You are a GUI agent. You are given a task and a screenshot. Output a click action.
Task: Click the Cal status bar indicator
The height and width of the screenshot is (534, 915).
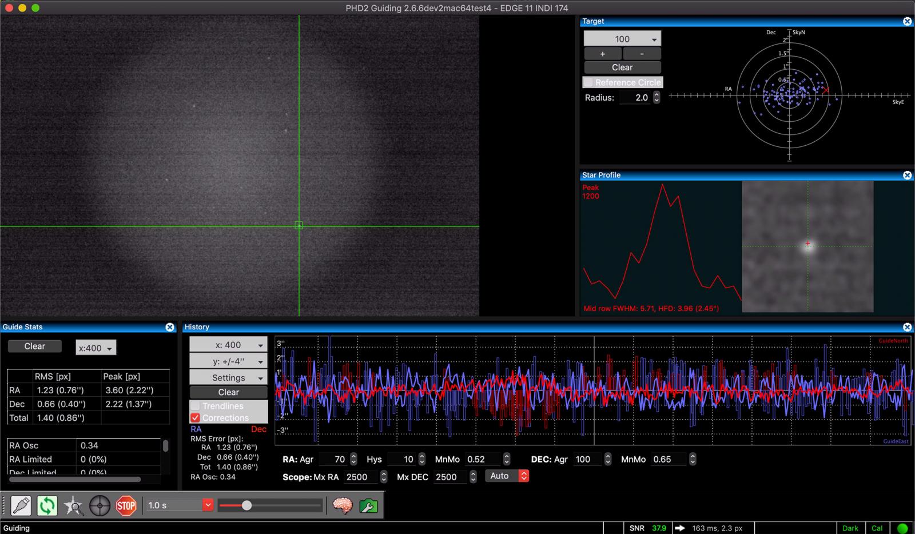pos(877,528)
